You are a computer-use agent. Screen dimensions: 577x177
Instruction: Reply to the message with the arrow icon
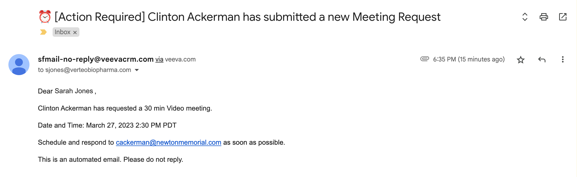(x=542, y=60)
